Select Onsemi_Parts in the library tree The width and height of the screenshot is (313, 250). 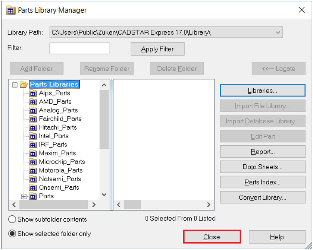pyautogui.click(x=59, y=187)
